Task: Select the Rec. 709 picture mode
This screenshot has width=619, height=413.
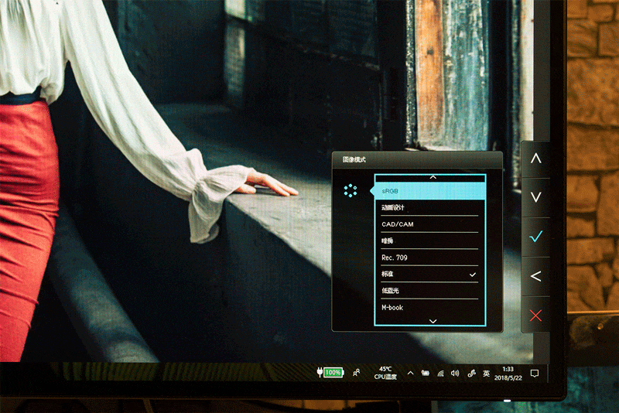Action: click(430, 258)
